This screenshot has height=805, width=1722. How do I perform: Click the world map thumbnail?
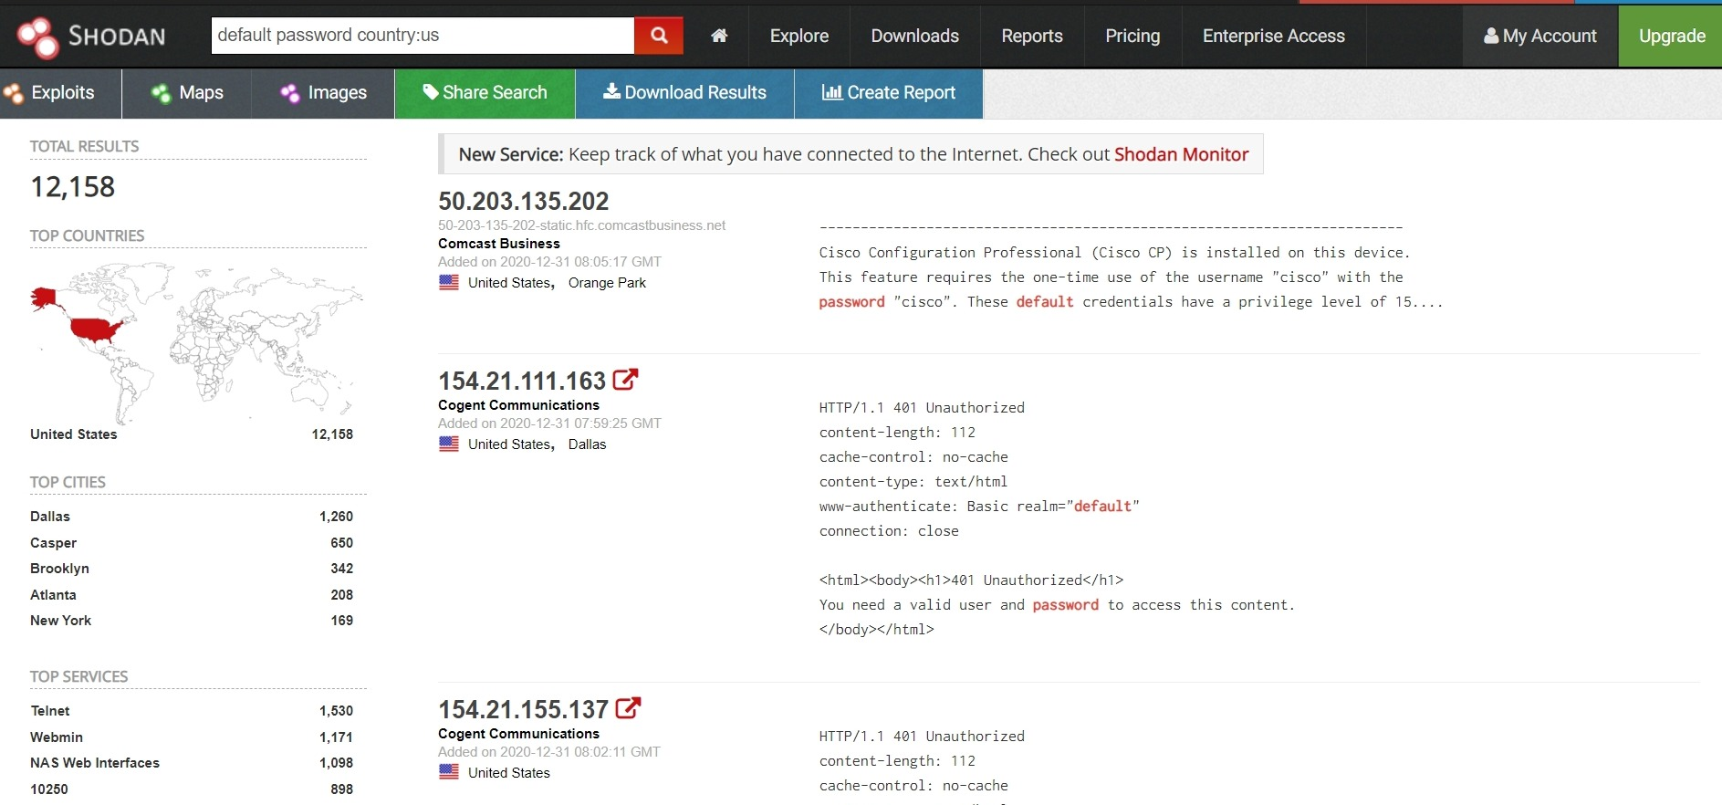(196, 342)
